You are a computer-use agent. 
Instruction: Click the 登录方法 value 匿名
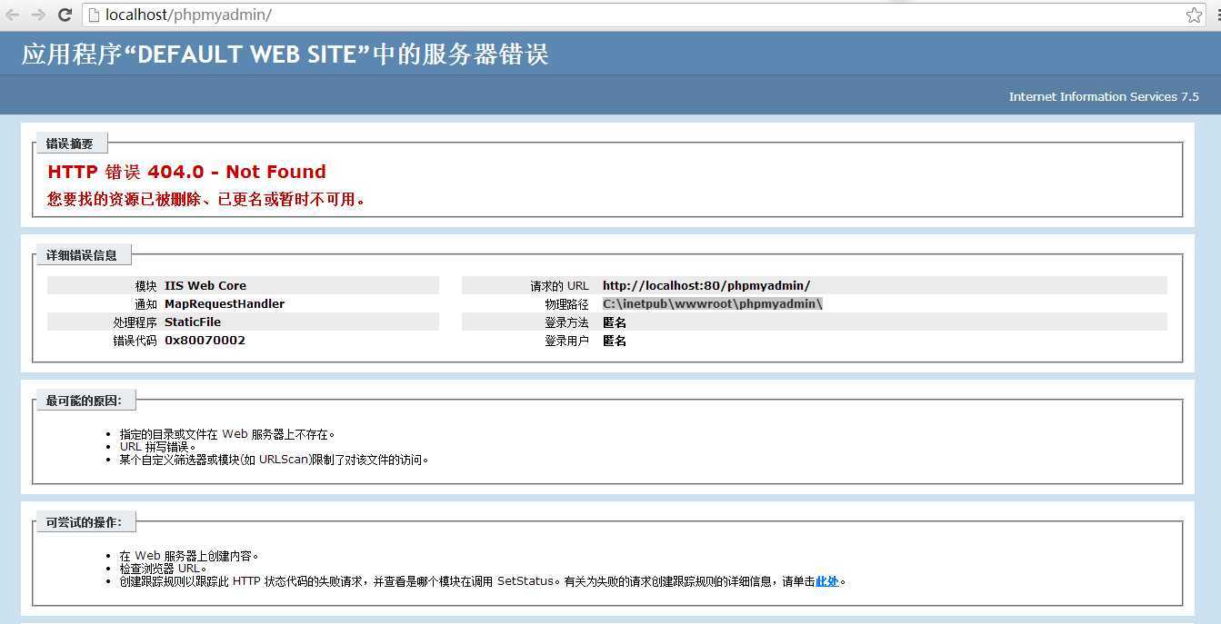click(614, 322)
